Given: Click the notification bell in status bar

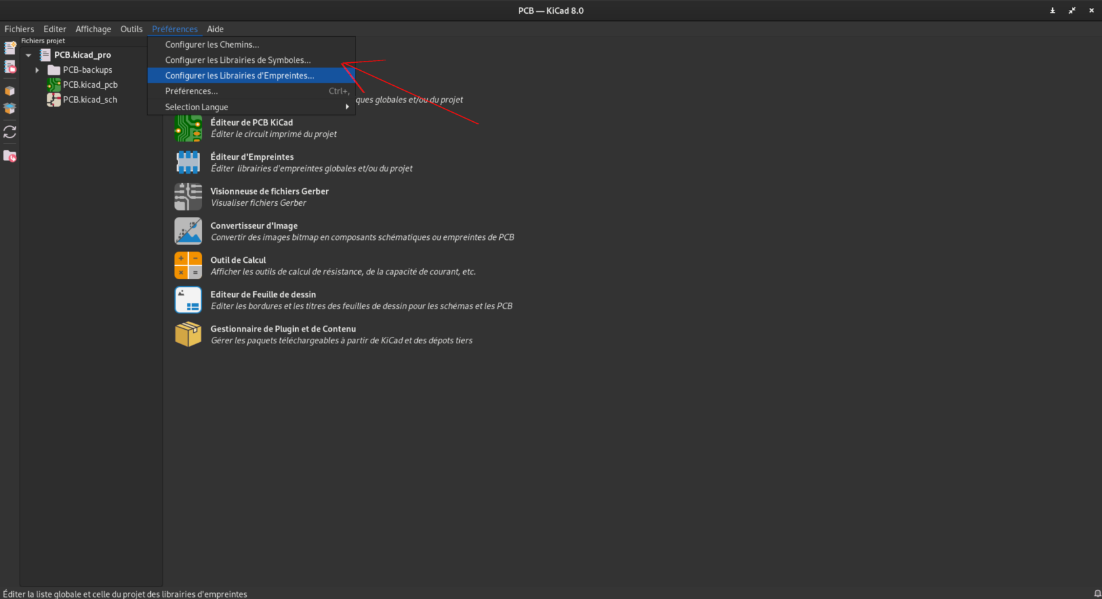Looking at the screenshot, I should click(1097, 594).
